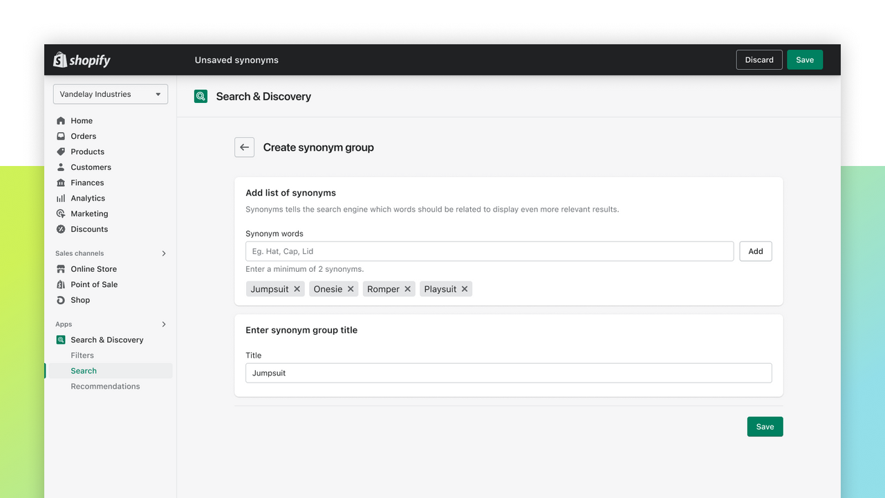885x498 pixels.
Task: Open Search & Discovery app link
Action: click(x=109, y=340)
